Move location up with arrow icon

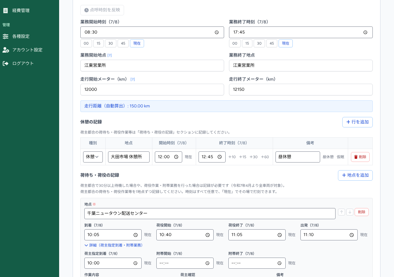click(x=341, y=212)
